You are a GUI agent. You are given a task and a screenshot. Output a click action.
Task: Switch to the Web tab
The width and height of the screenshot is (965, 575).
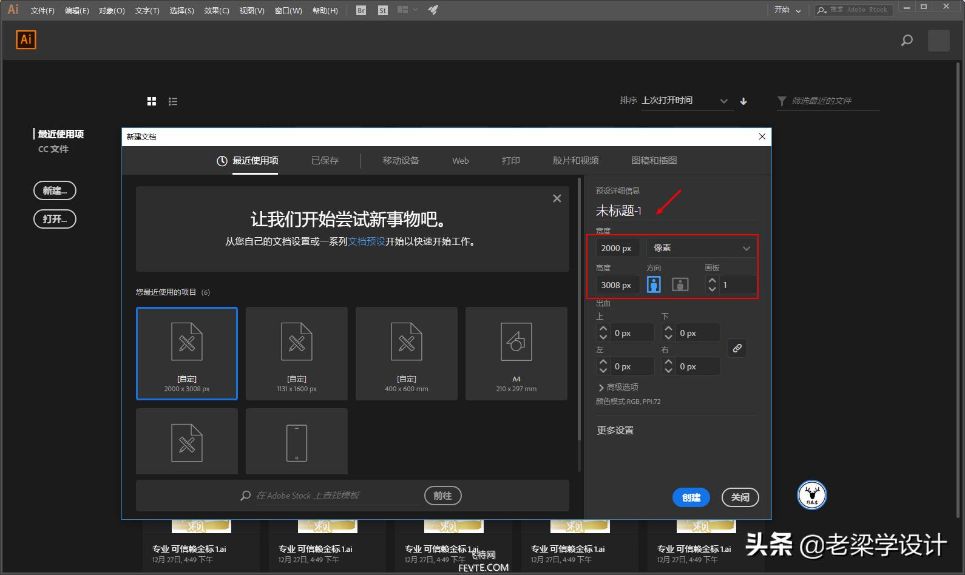point(460,161)
